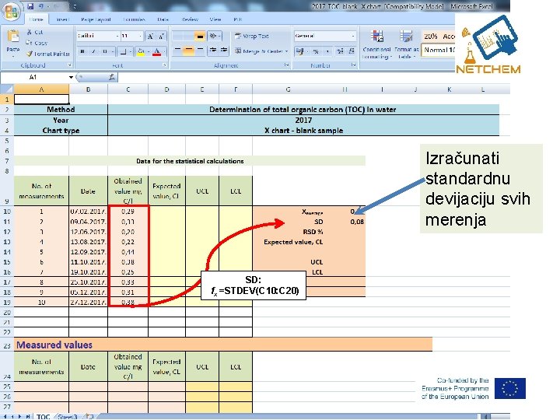
Task: Open the Office button menu
Action: (x=11, y=11)
